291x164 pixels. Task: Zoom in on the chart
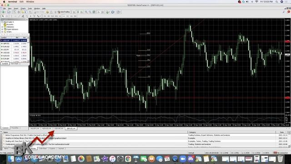(x=86, y=12)
